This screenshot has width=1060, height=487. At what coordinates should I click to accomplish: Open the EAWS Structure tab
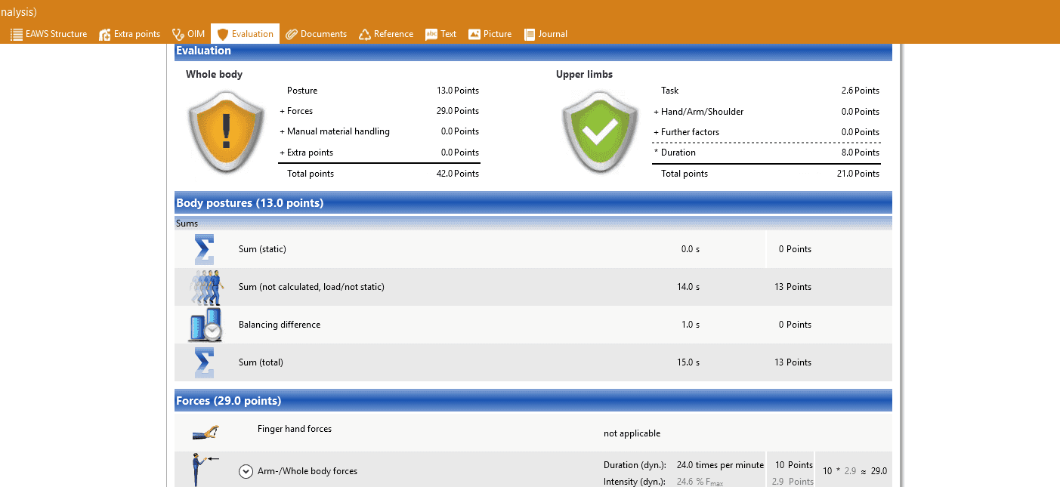point(48,34)
